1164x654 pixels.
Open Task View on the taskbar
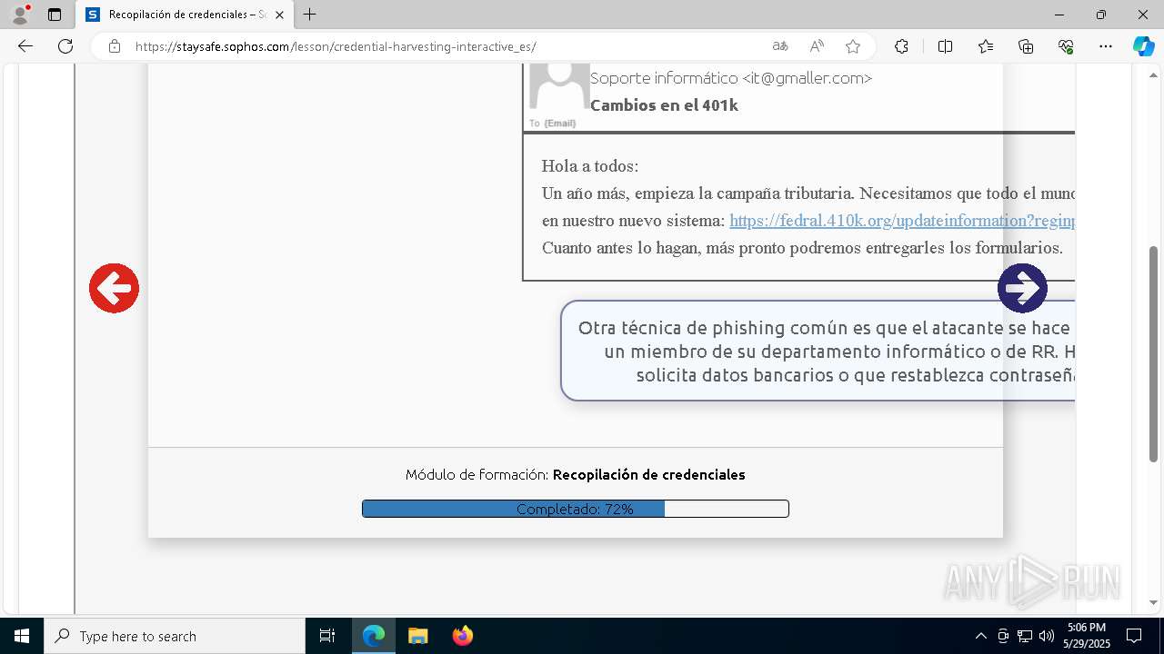coord(327,636)
